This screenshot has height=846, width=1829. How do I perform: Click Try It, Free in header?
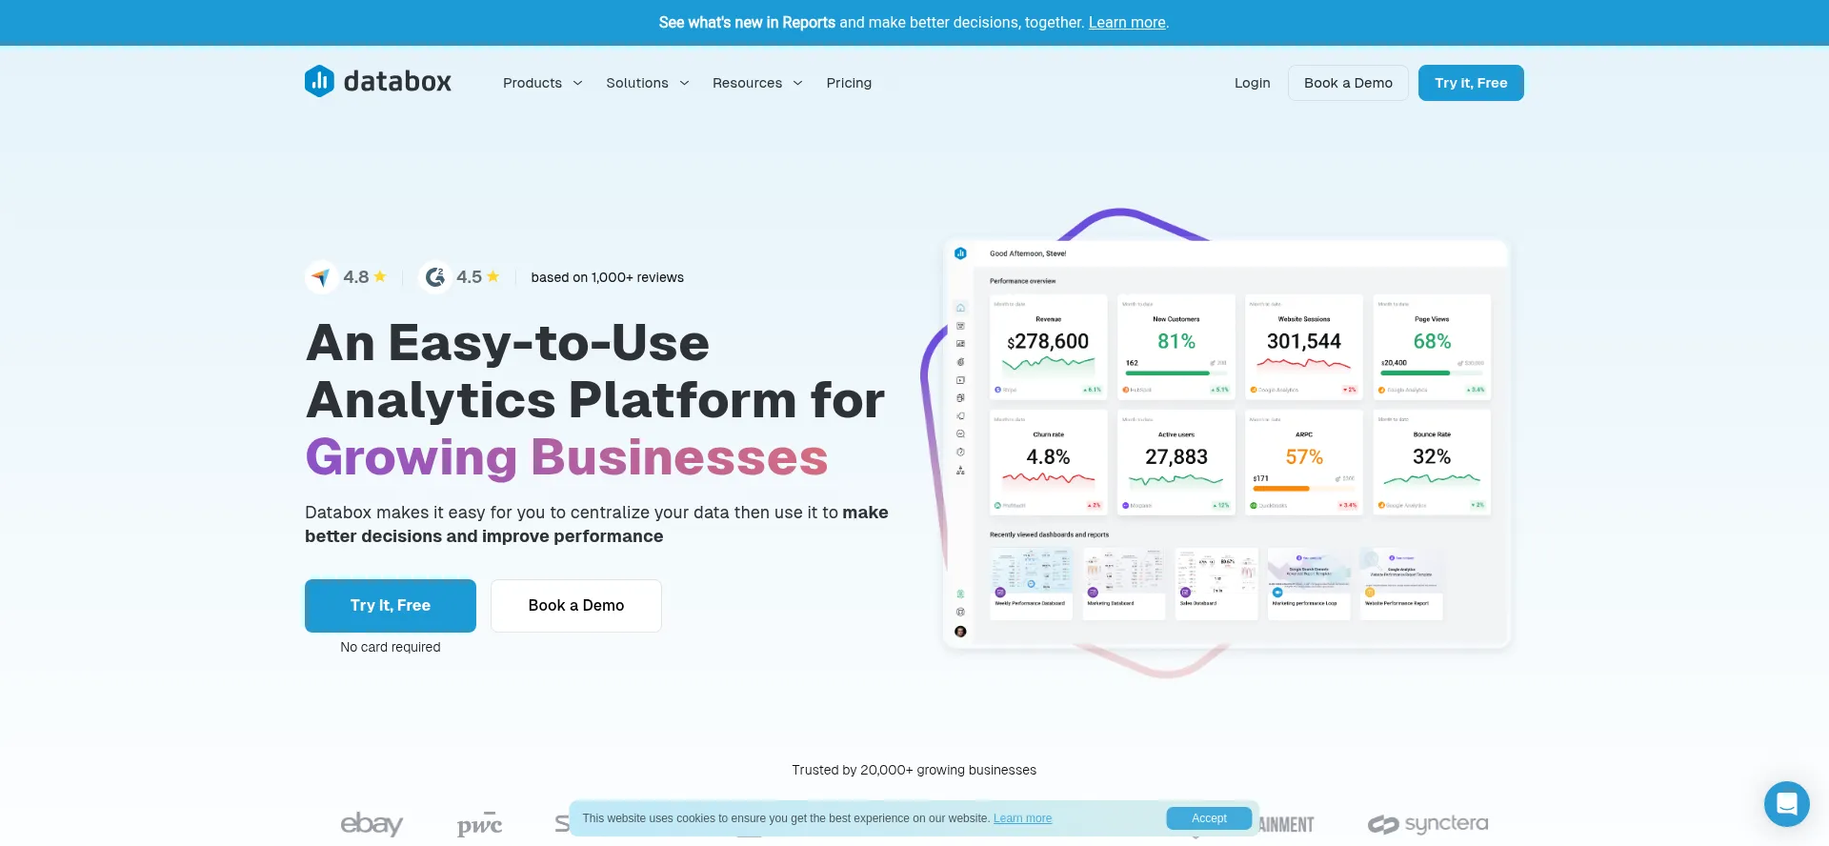[x=1470, y=84]
